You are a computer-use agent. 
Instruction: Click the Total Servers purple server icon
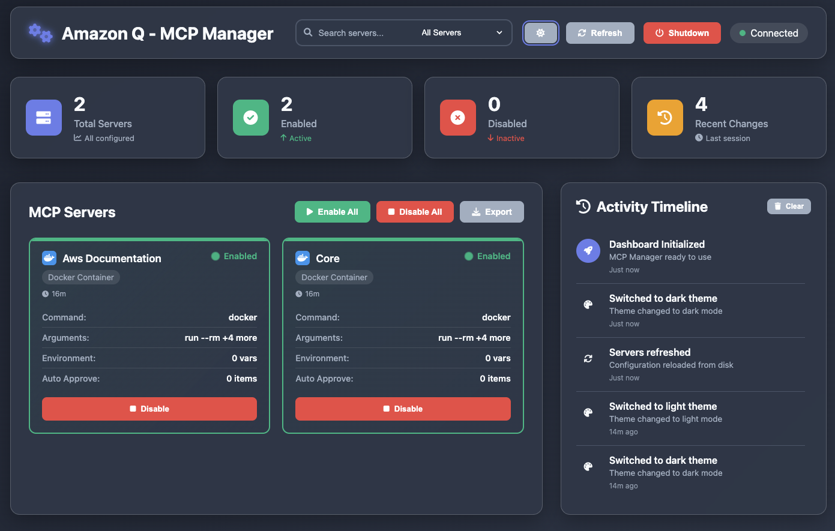(x=44, y=118)
